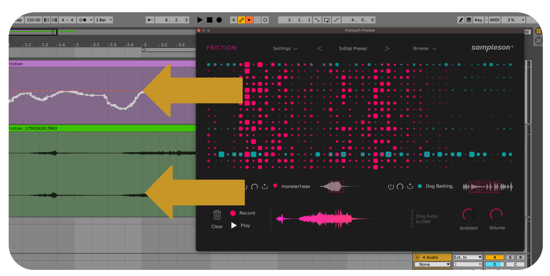This screenshot has width=550, height=276.
Task: Click the Clear trash can icon
Action: 217,214
